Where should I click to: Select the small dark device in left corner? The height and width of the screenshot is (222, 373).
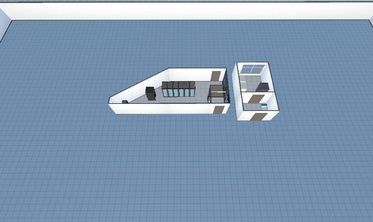(125, 102)
